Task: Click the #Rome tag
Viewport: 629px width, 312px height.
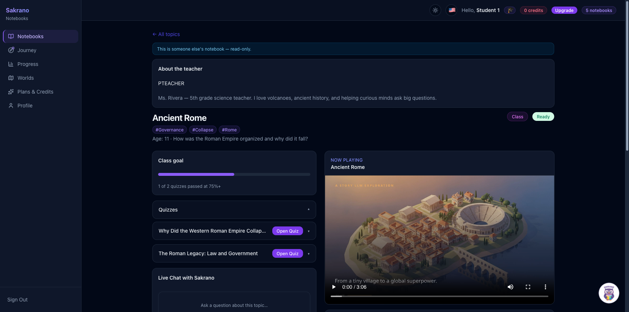Action: [x=229, y=130]
